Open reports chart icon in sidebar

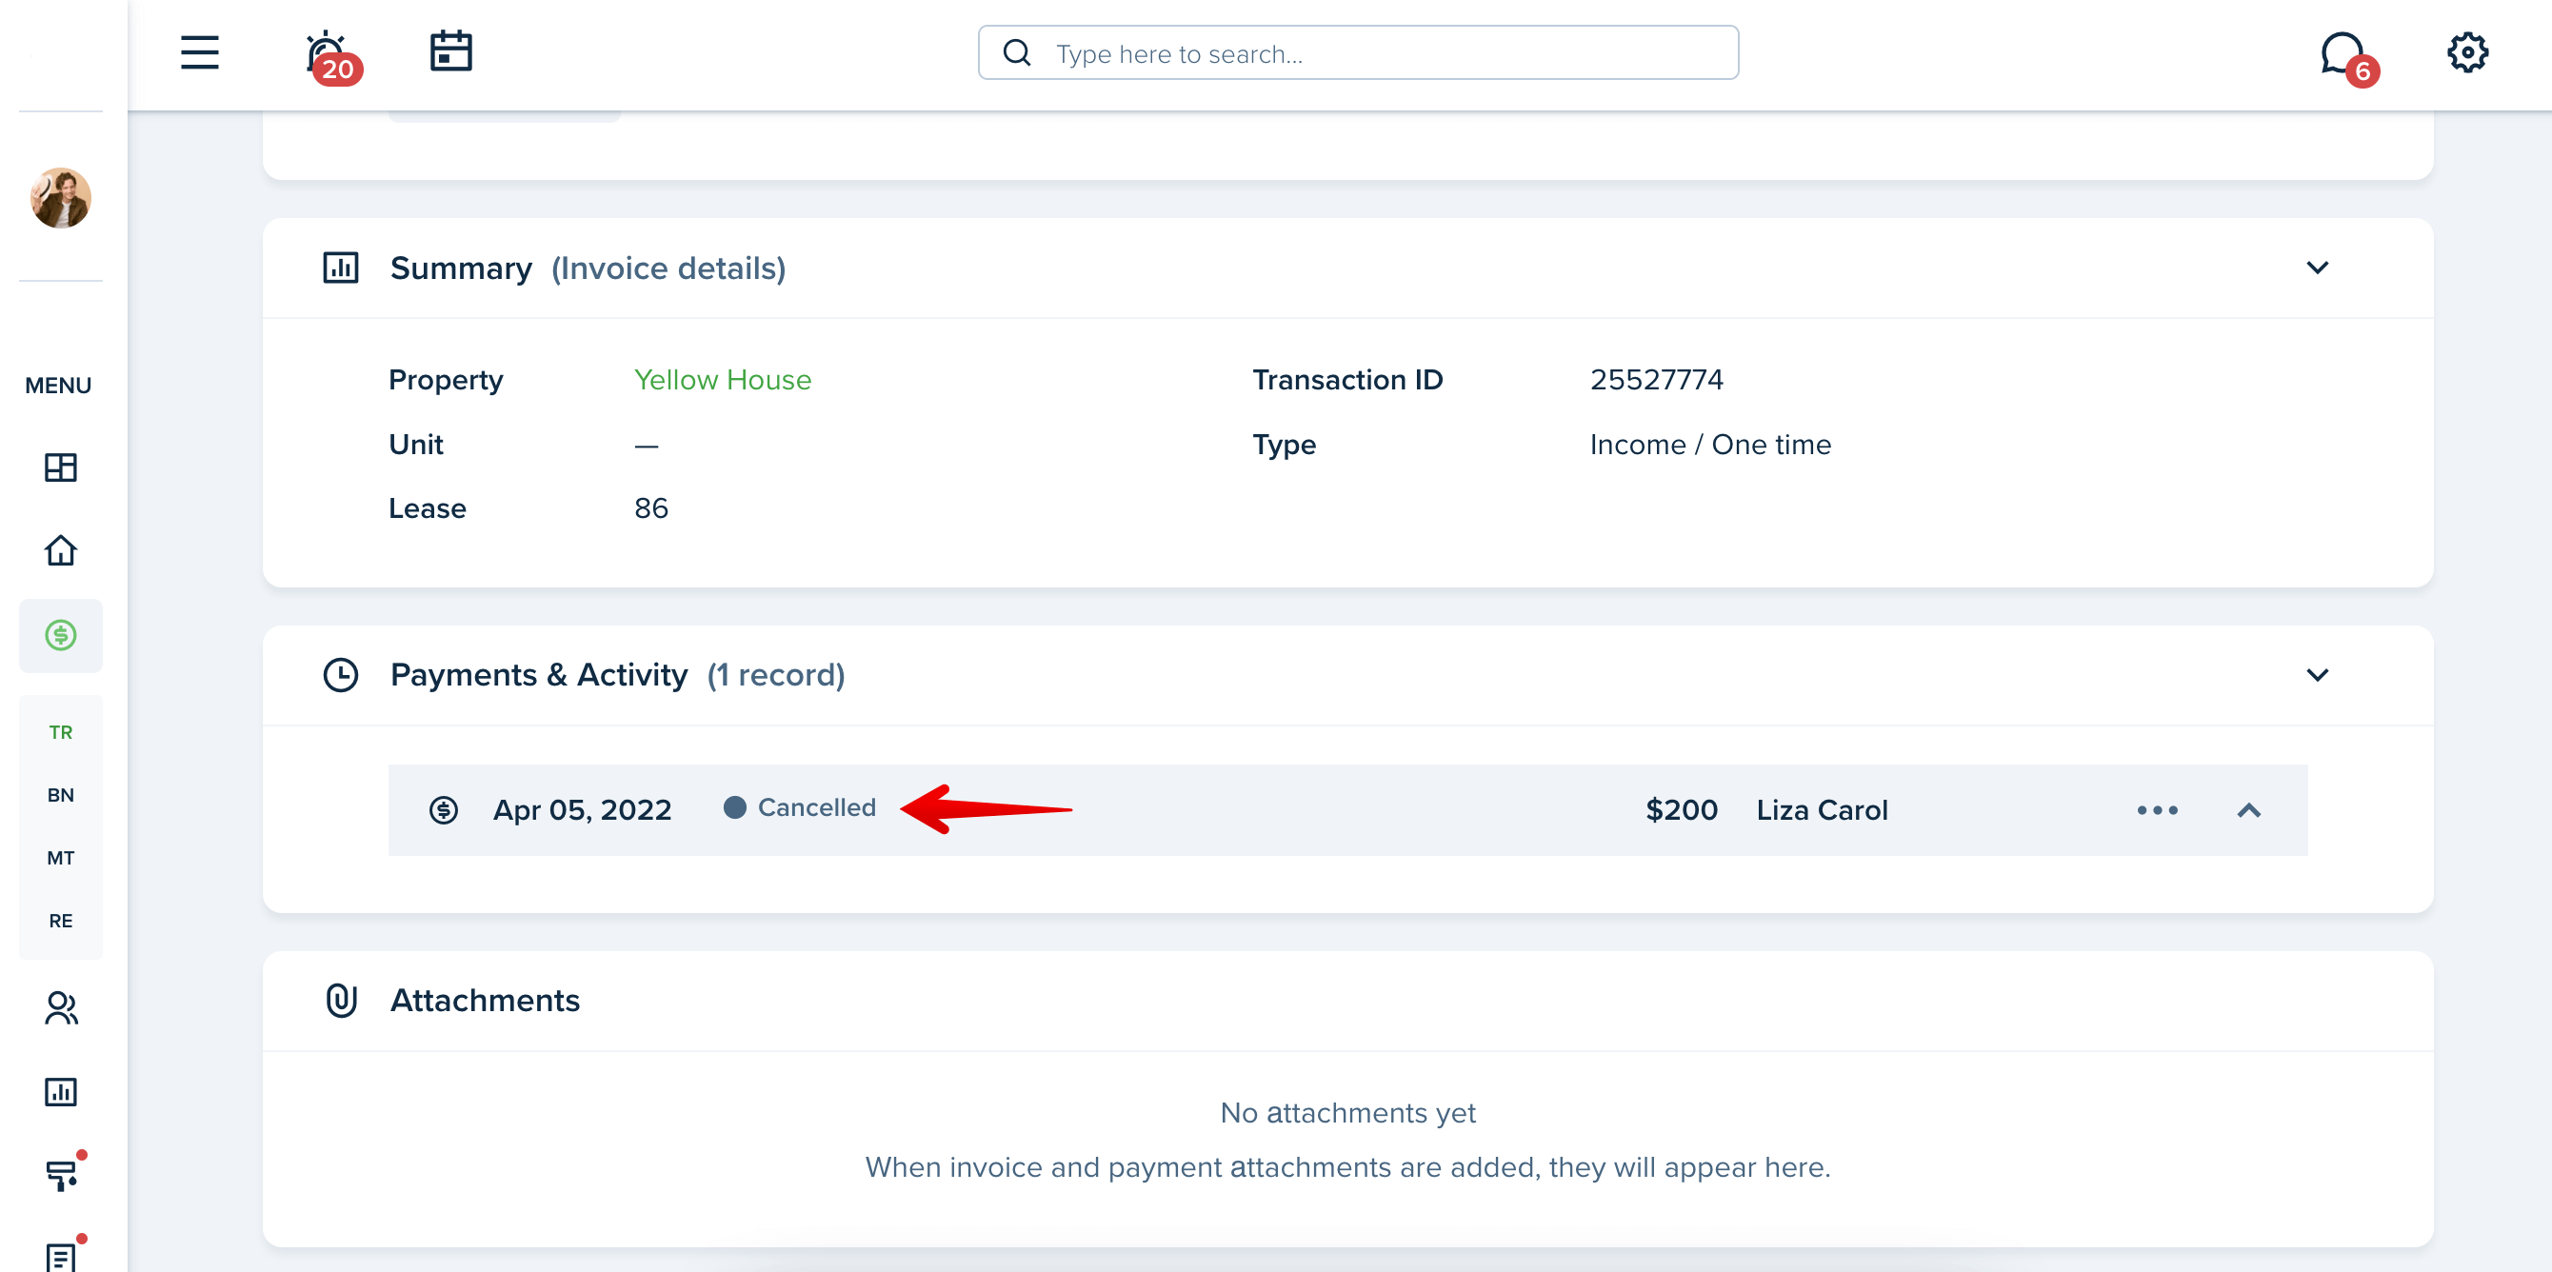(60, 1092)
